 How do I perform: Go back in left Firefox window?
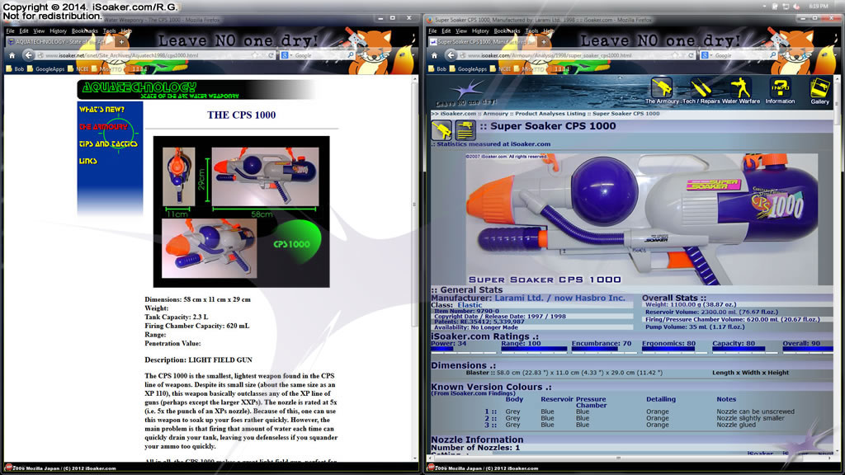coord(28,55)
